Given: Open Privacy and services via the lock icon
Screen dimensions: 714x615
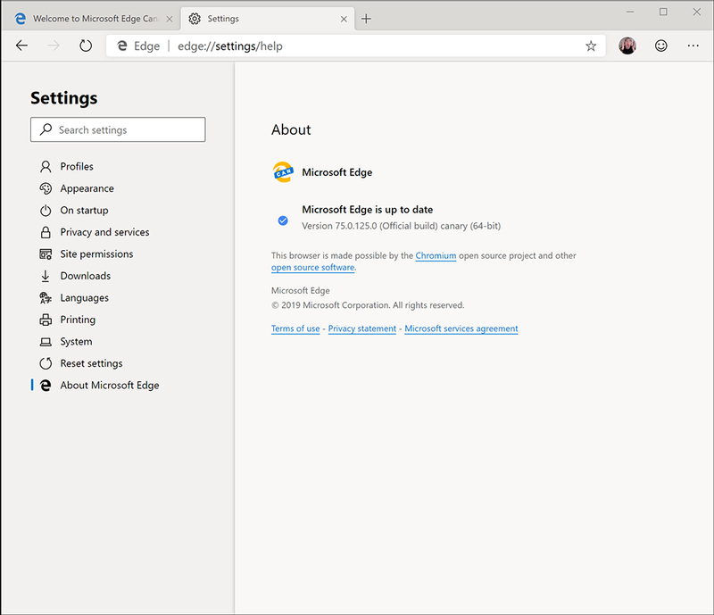Looking at the screenshot, I should tap(44, 232).
